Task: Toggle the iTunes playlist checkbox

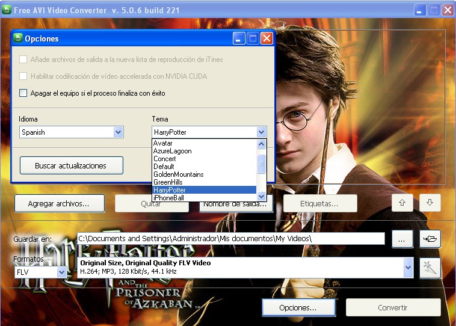Action: point(23,60)
